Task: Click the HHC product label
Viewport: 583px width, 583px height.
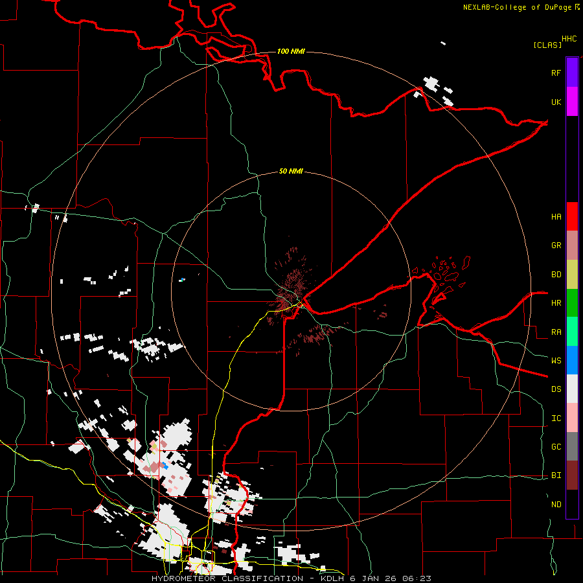Action: [x=569, y=39]
